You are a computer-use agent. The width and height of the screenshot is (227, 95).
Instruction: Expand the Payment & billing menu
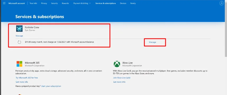[82, 3]
